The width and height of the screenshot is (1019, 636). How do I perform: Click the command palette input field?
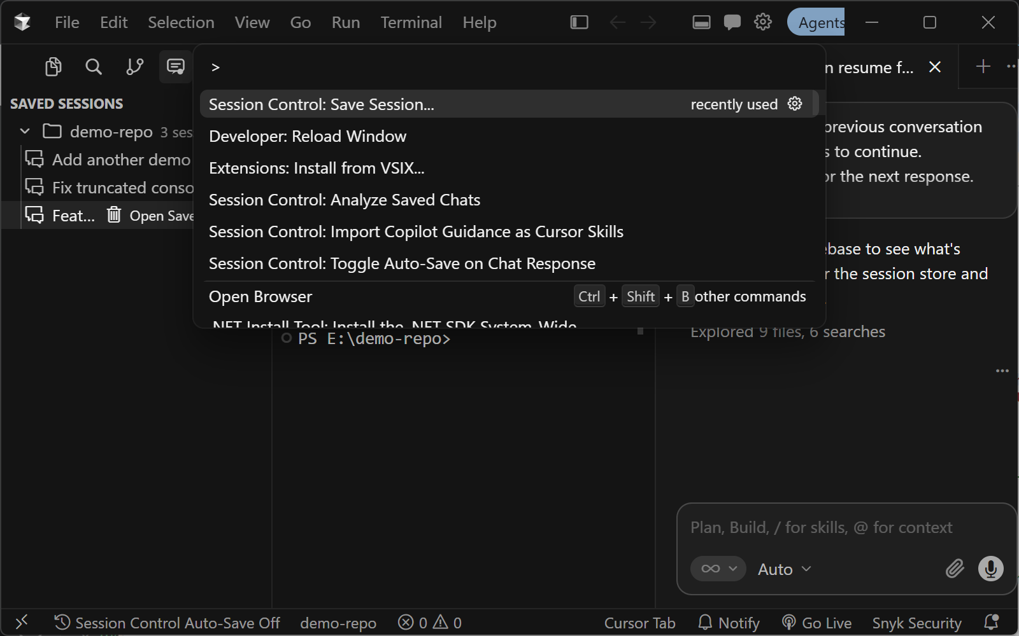click(509, 67)
